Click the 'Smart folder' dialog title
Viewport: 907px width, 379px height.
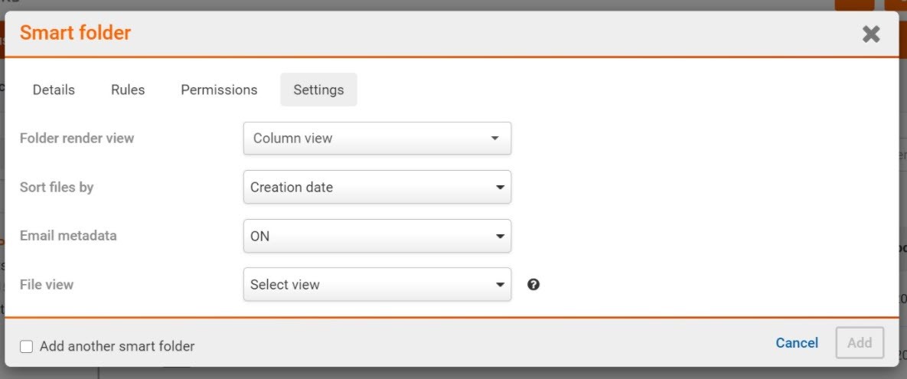(75, 33)
